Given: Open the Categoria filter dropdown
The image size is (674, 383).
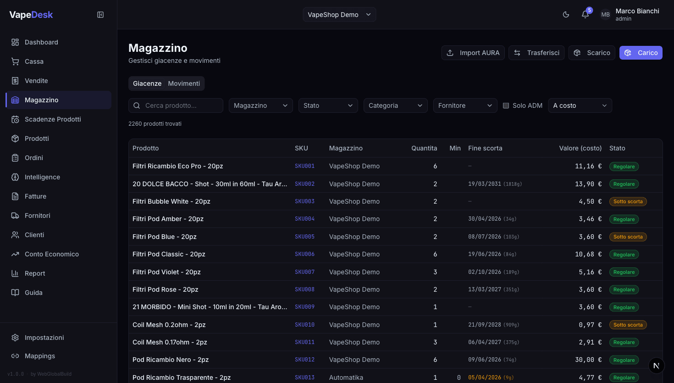Looking at the screenshot, I should coord(395,105).
